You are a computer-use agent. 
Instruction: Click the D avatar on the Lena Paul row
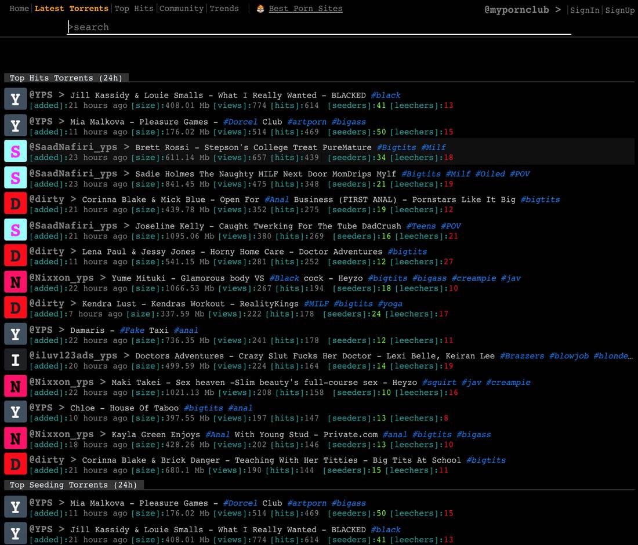point(16,256)
